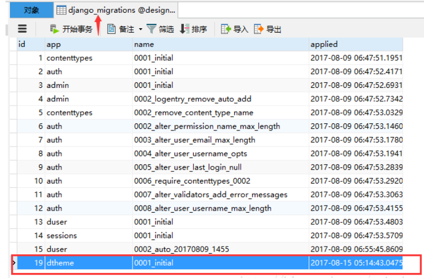Click the applied column header

click(356, 44)
